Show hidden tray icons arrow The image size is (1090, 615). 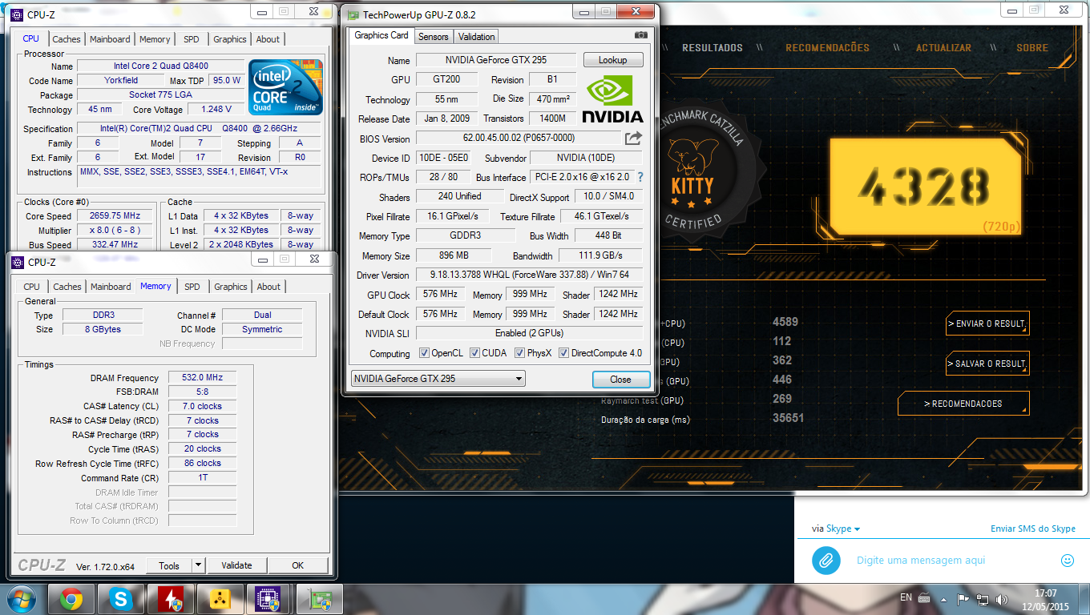point(945,599)
